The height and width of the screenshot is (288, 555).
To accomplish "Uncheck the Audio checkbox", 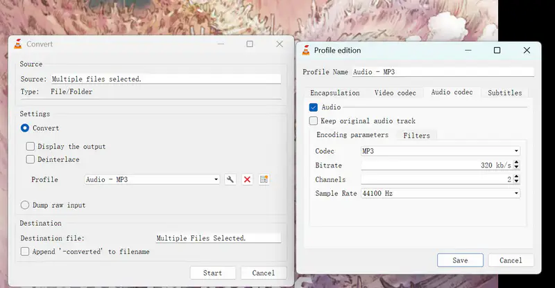I will pyautogui.click(x=314, y=107).
